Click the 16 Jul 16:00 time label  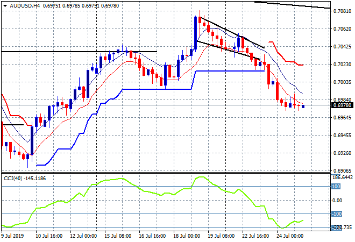(x=152, y=236)
